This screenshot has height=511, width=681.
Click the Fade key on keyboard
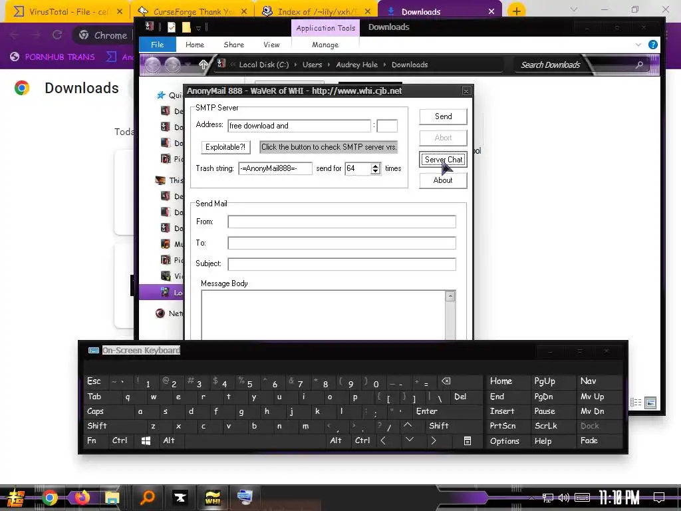[589, 440]
